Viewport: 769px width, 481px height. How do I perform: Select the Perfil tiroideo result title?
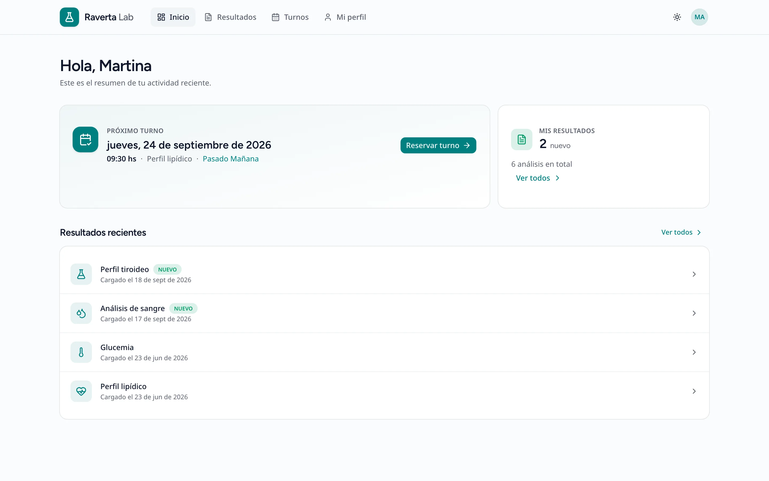point(125,269)
